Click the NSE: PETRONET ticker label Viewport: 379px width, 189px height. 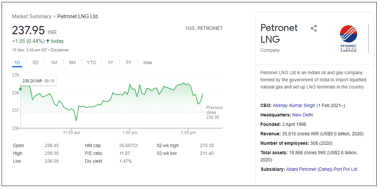click(x=204, y=28)
